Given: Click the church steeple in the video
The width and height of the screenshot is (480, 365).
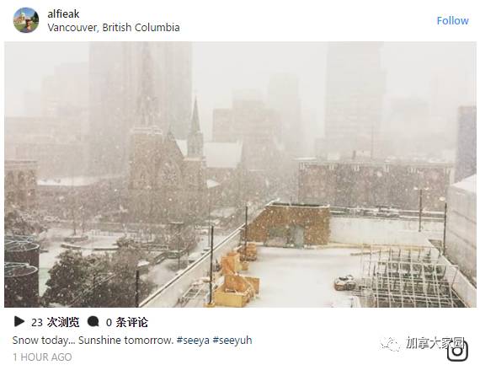Looking at the screenshot, I should tap(195, 129).
